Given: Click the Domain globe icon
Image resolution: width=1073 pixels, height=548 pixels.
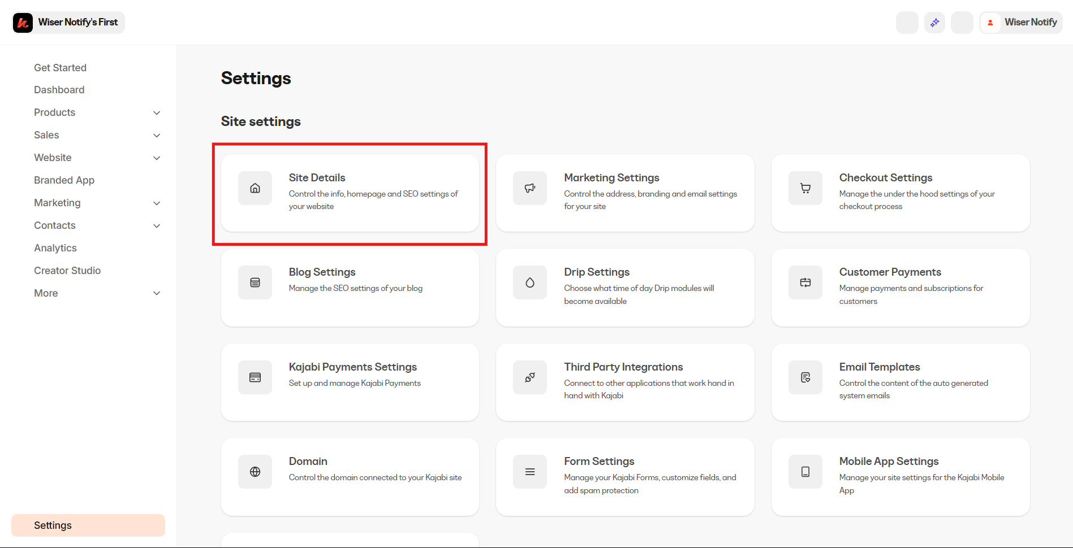Looking at the screenshot, I should click(x=255, y=472).
